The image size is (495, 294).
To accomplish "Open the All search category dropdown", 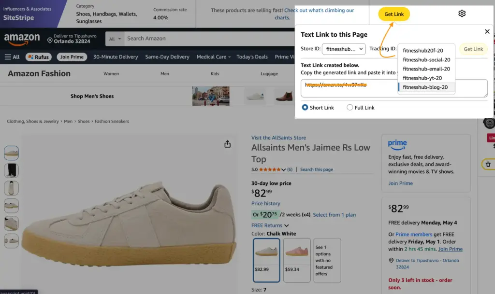I will coord(115,39).
